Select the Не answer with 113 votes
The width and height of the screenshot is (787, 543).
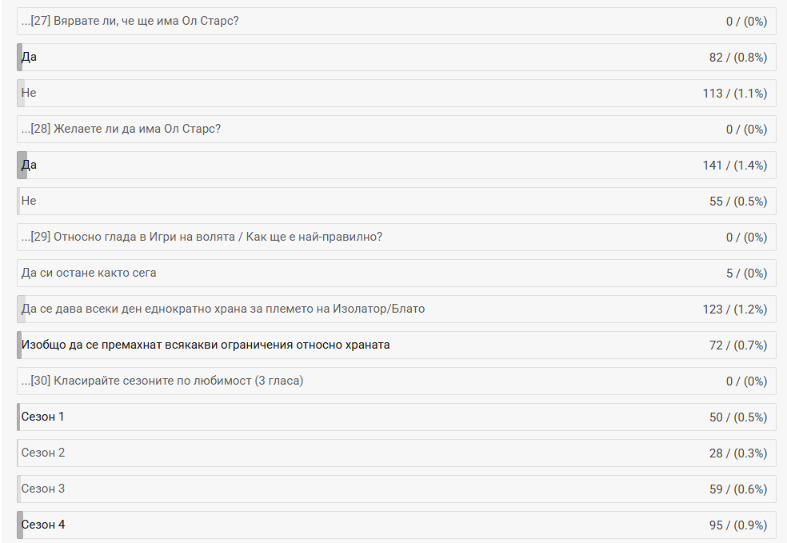coord(29,93)
